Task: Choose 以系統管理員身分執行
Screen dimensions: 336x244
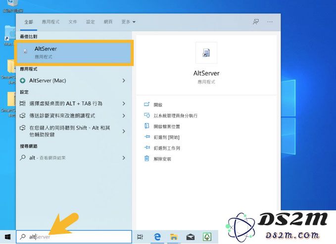Action: 176,116
